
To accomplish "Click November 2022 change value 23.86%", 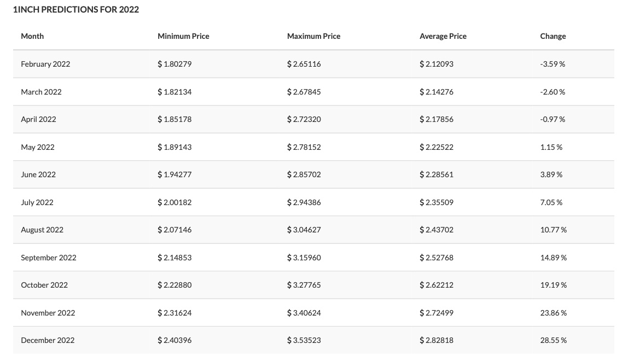I will [553, 313].
